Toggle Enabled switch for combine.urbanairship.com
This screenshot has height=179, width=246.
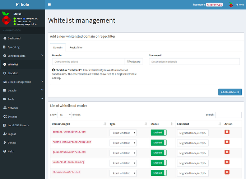[158, 133]
